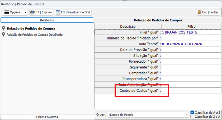Click the hamburger icon in Opções
The height and width of the screenshot is (120, 222).
pyautogui.click(x=7, y=12)
